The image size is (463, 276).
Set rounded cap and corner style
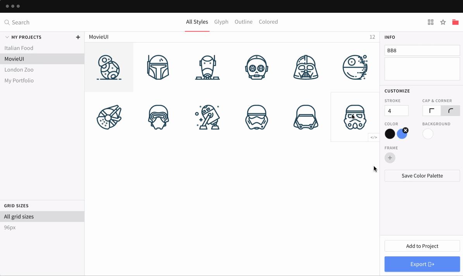(450, 111)
